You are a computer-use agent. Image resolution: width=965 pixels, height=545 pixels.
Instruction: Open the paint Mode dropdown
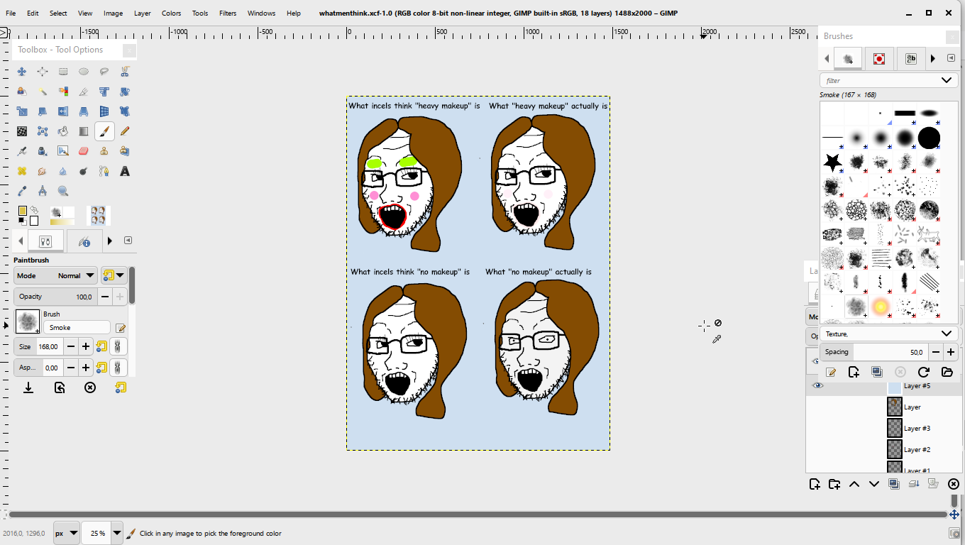pyautogui.click(x=56, y=275)
